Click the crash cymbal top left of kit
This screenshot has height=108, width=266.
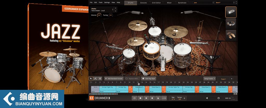(x=138, y=25)
